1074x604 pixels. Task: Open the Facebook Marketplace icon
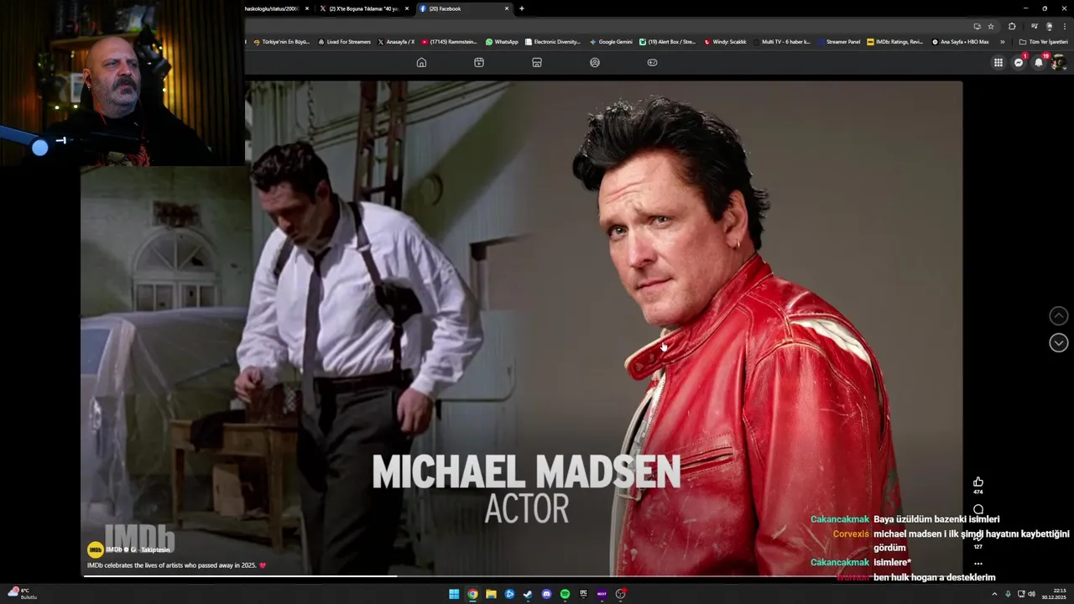[537, 62]
